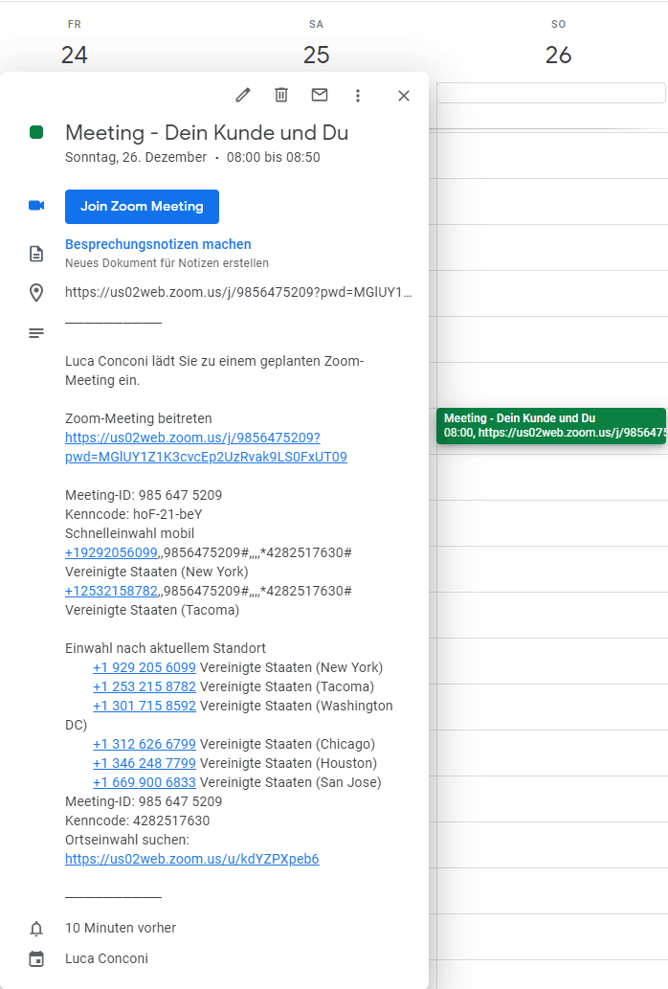The height and width of the screenshot is (989, 668).
Task: Call +1 669 900 6833 San Jose
Action: click(145, 782)
